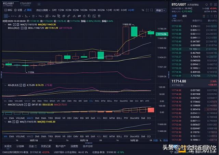
Task: Open the 深度图 depth chart tab
Action: point(74,146)
